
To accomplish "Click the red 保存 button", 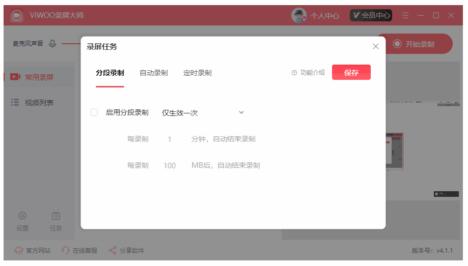I will (x=351, y=72).
